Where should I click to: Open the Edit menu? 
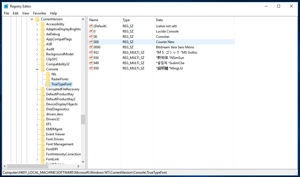(16, 13)
